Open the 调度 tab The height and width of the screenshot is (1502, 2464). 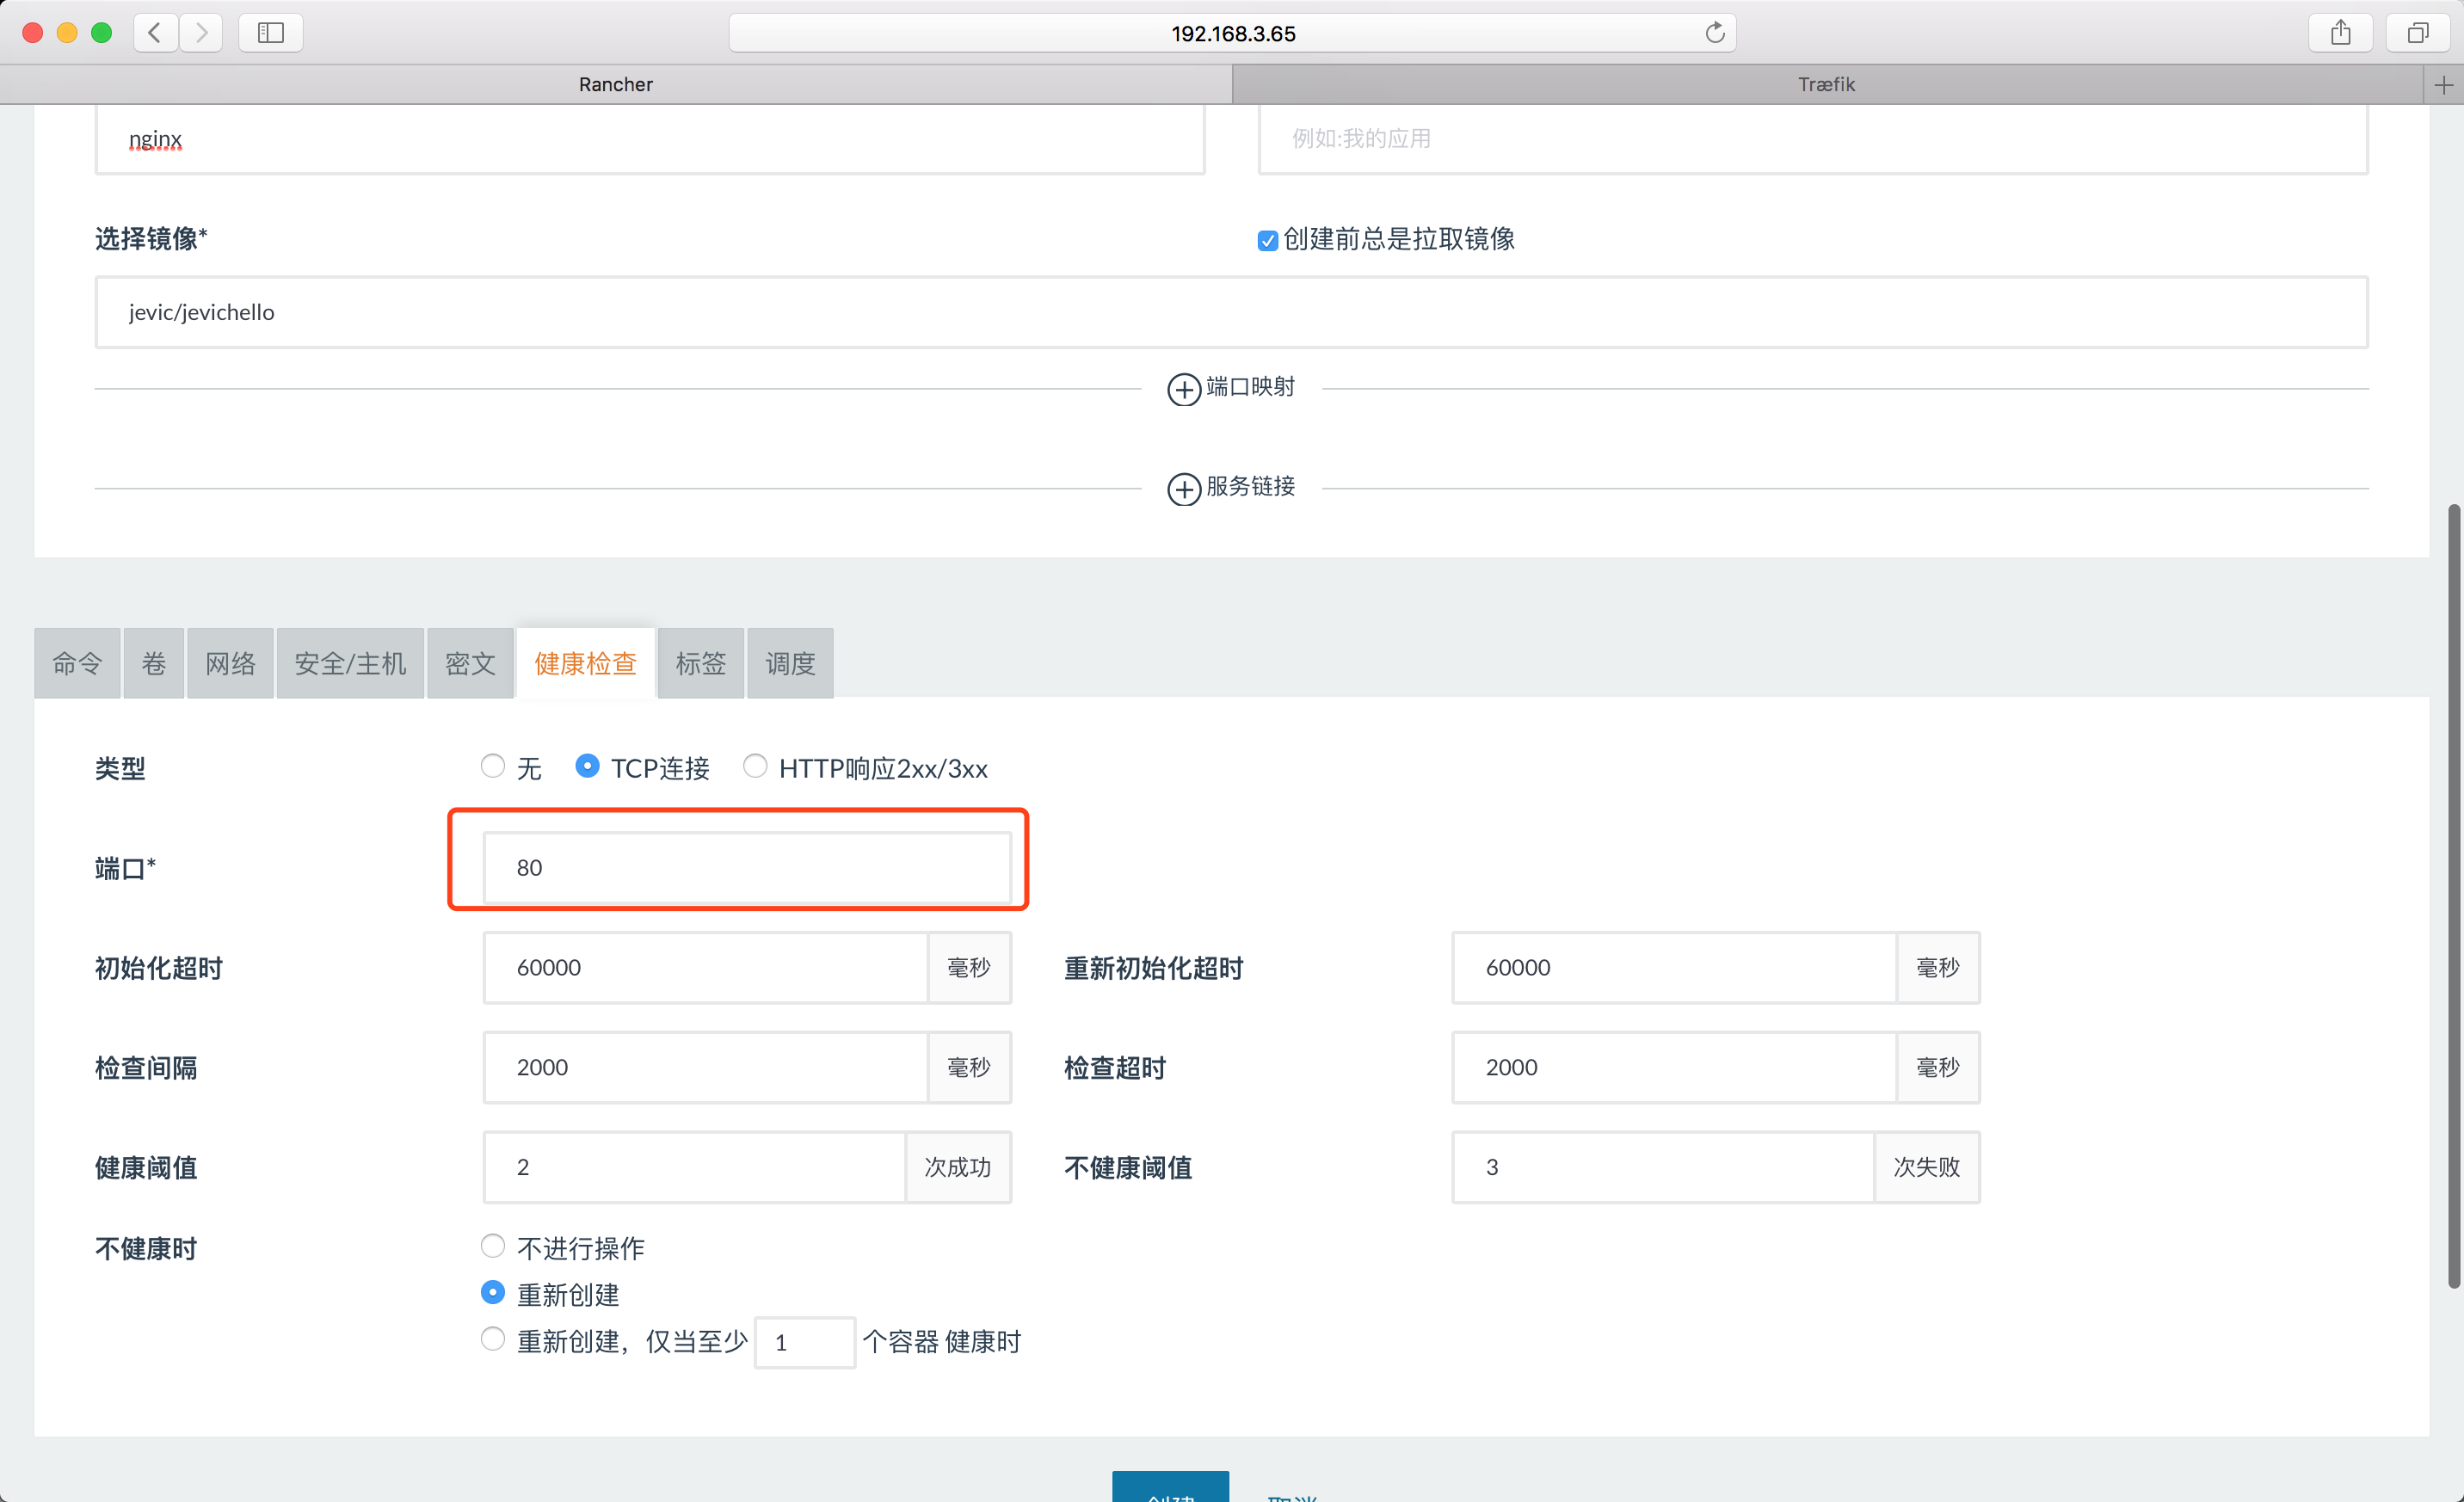click(790, 663)
